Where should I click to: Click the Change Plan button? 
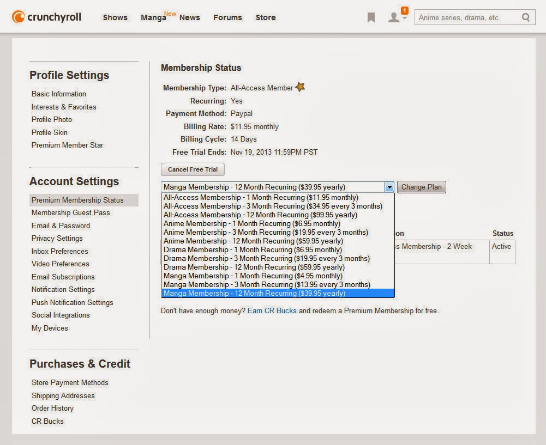[x=421, y=187]
